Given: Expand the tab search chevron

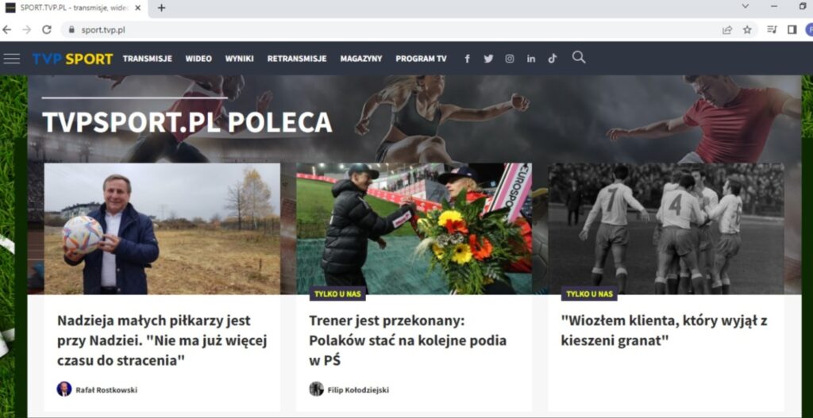Looking at the screenshot, I should pyautogui.click(x=745, y=6).
